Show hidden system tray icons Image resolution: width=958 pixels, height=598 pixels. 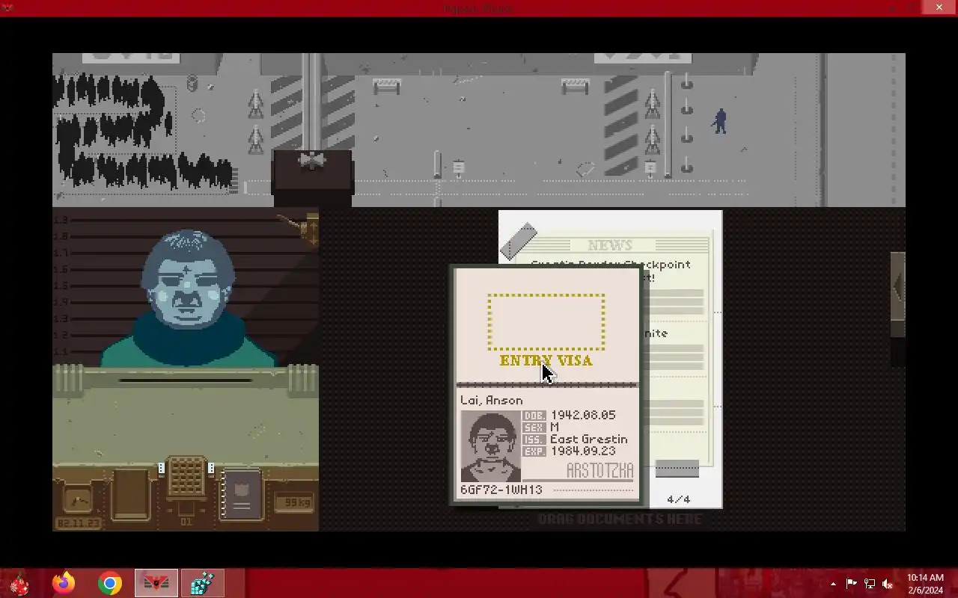(x=833, y=584)
